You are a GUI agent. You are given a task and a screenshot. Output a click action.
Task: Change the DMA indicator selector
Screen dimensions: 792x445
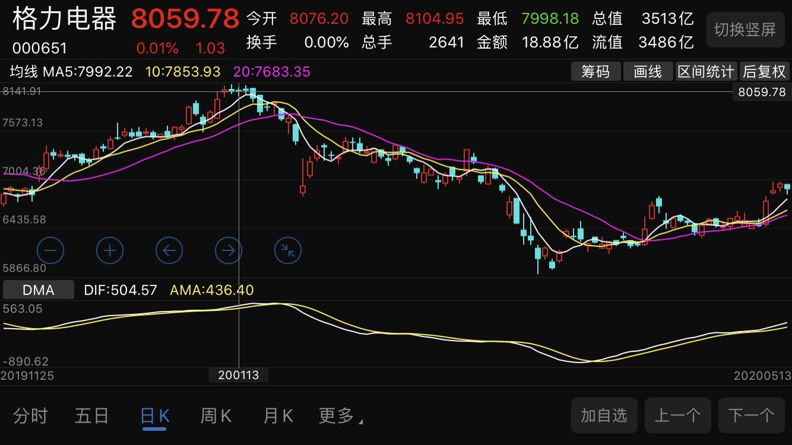click(39, 290)
